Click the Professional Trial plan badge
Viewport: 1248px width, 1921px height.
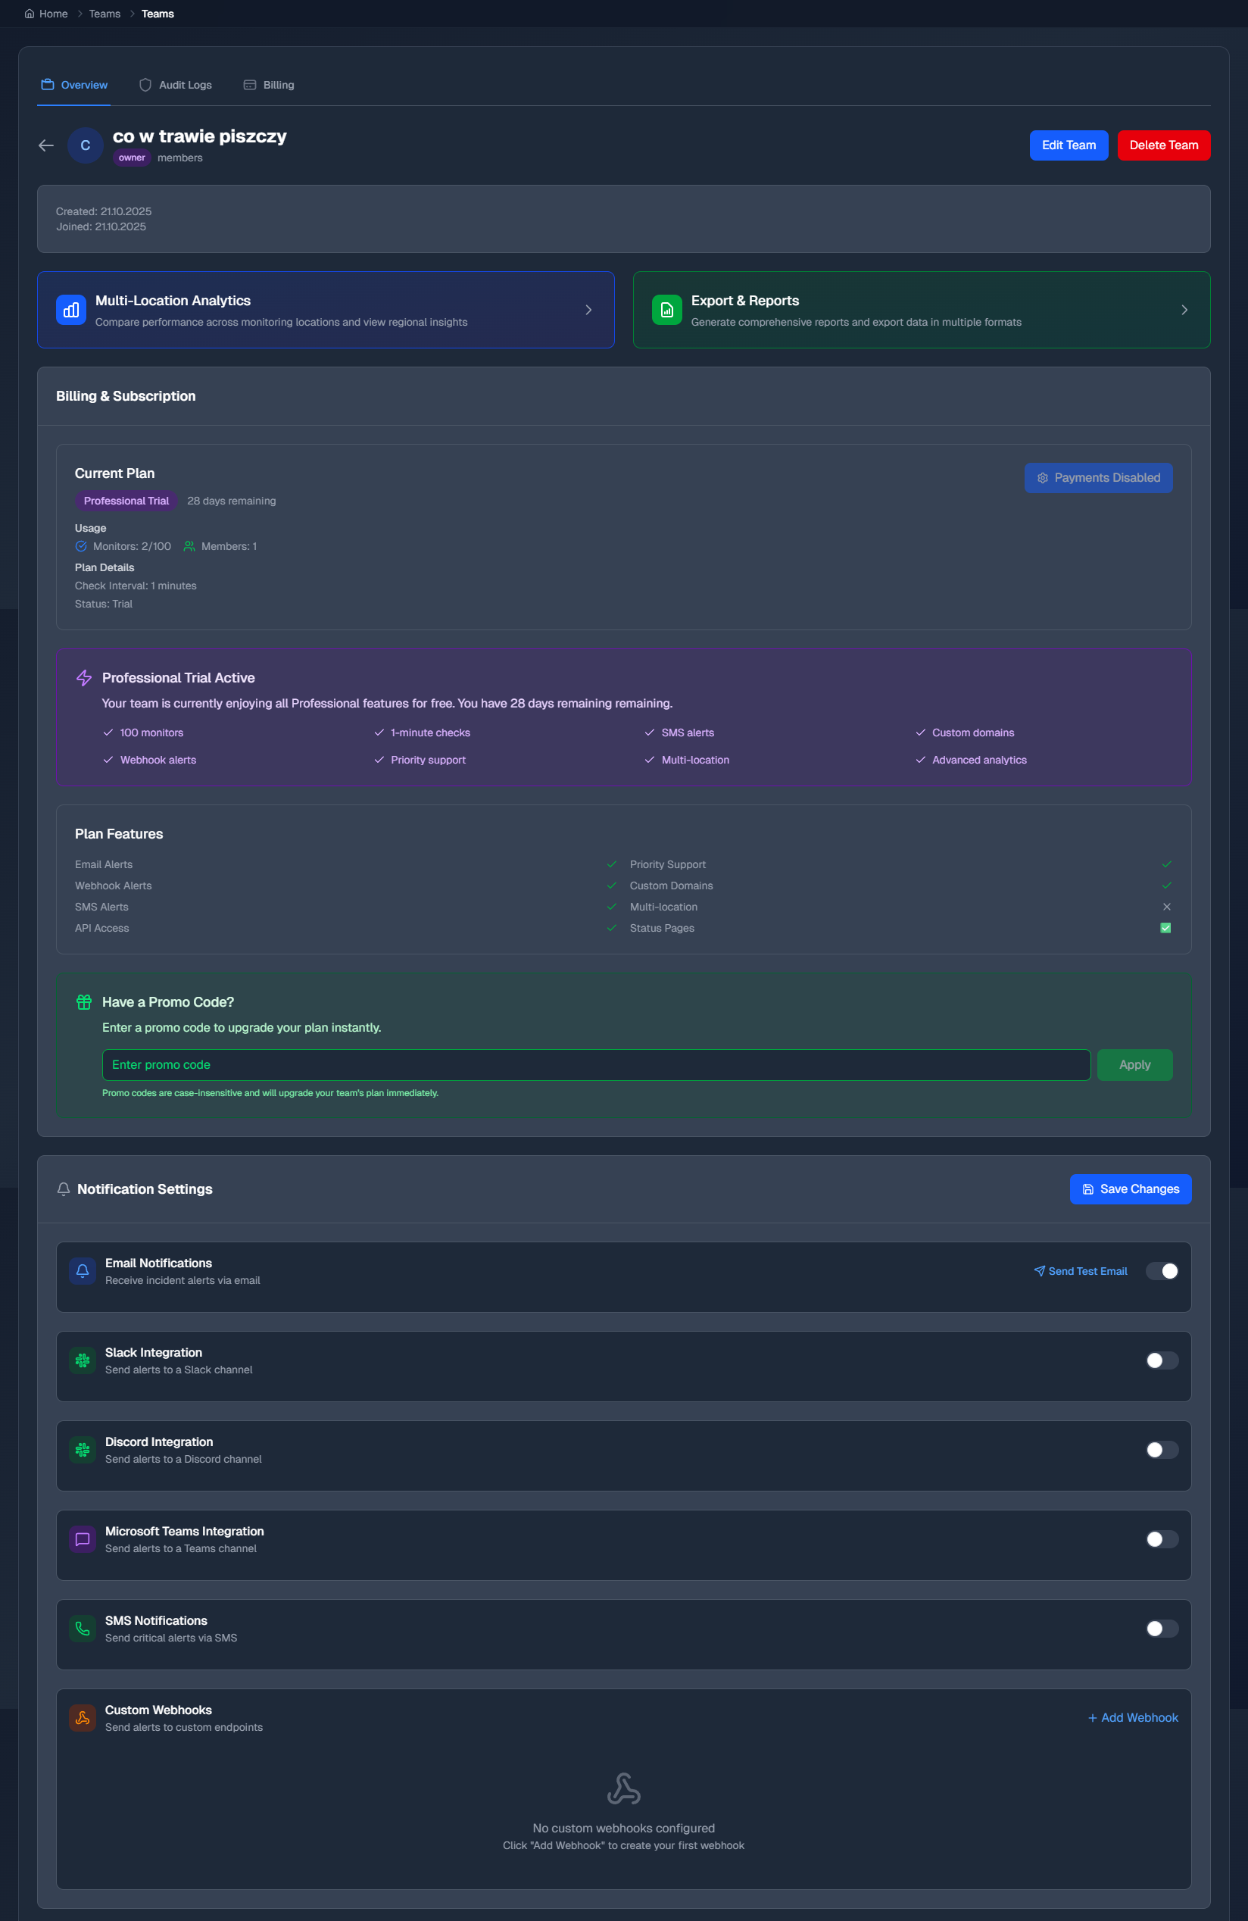[x=126, y=501]
